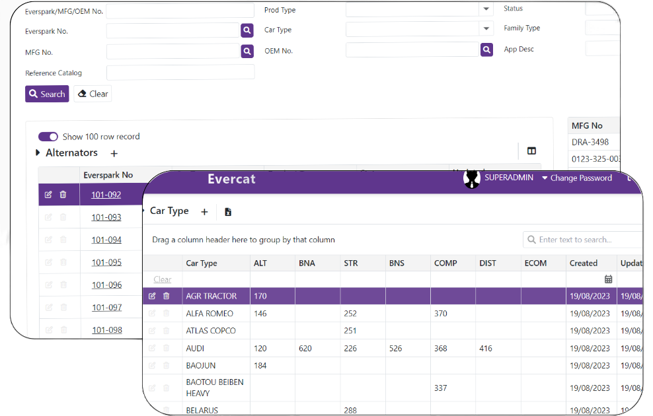Toggle the Show 100 row record switch

(x=48, y=137)
